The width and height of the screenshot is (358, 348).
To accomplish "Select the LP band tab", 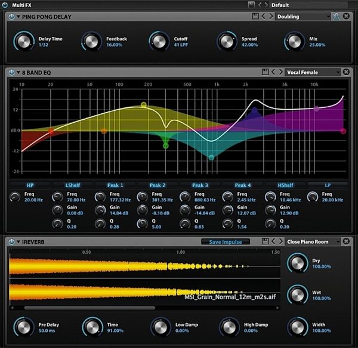I will [x=328, y=185].
